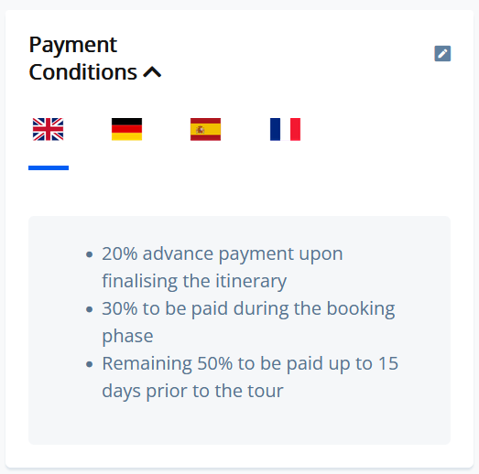
Task: Select the UK flag English tab
Action: tap(49, 129)
